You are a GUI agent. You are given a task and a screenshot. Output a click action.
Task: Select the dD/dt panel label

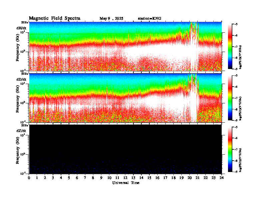click(21, 79)
